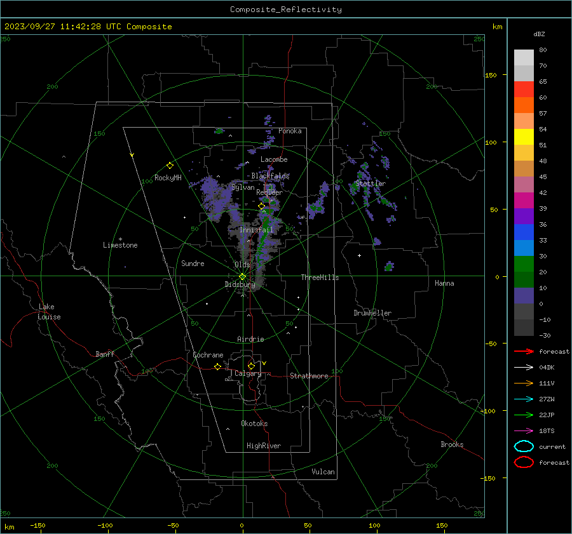Viewport: 572px width, 534px height.
Task: Pick the light gray 80–70 dBZ swatch
Action: point(524,57)
